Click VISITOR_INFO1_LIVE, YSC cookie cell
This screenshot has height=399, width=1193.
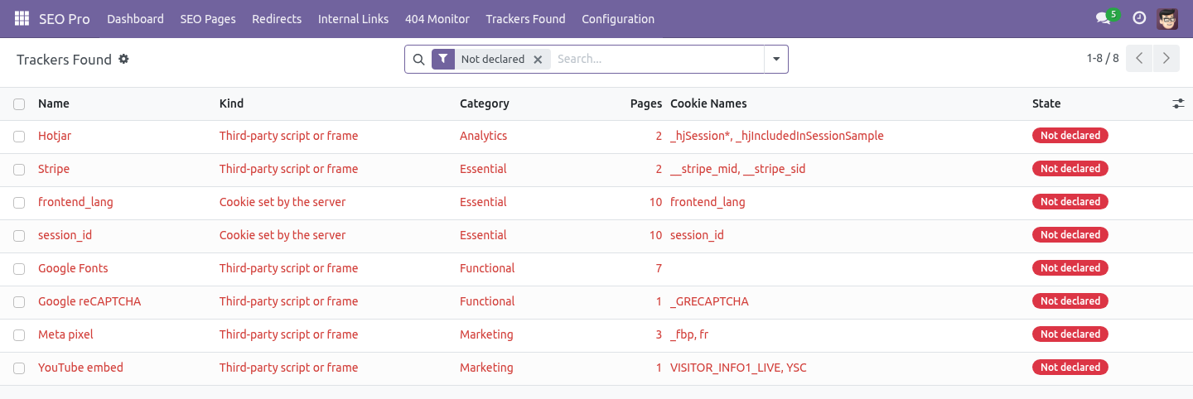click(738, 368)
